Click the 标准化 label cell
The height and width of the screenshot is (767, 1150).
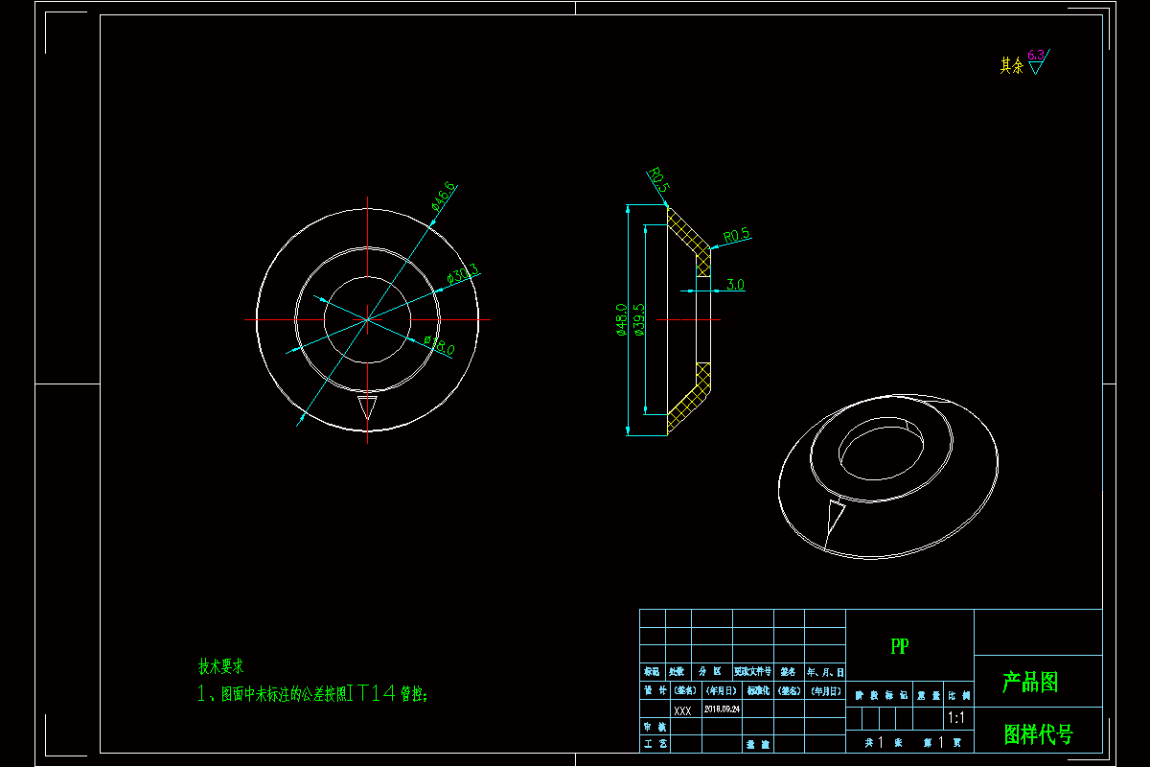(x=758, y=690)
